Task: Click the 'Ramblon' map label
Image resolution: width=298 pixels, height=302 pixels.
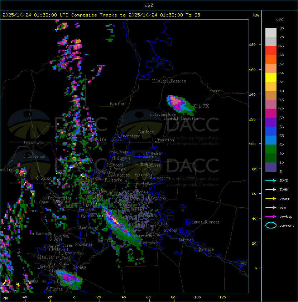Action: (117, 104)
